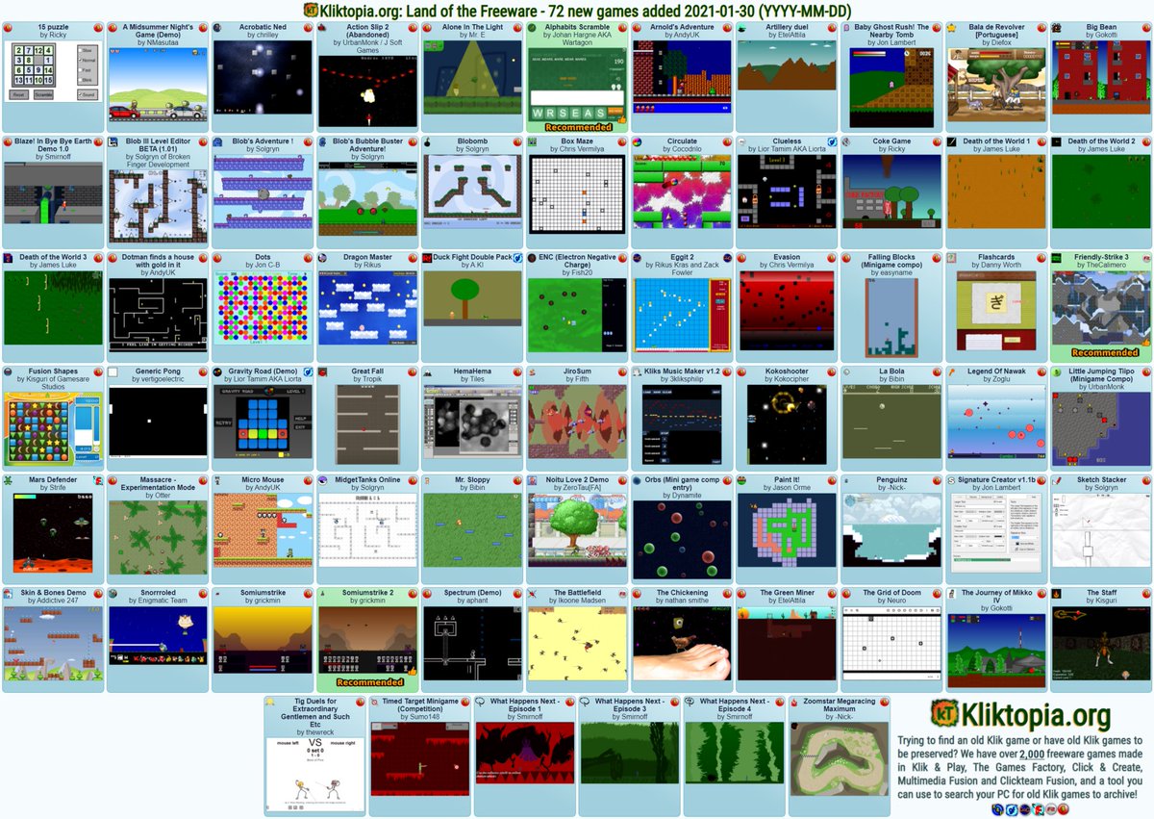Open the MidgetTanks Online title link
This screenshot has height=819, width=1154.
click(367, 479)
